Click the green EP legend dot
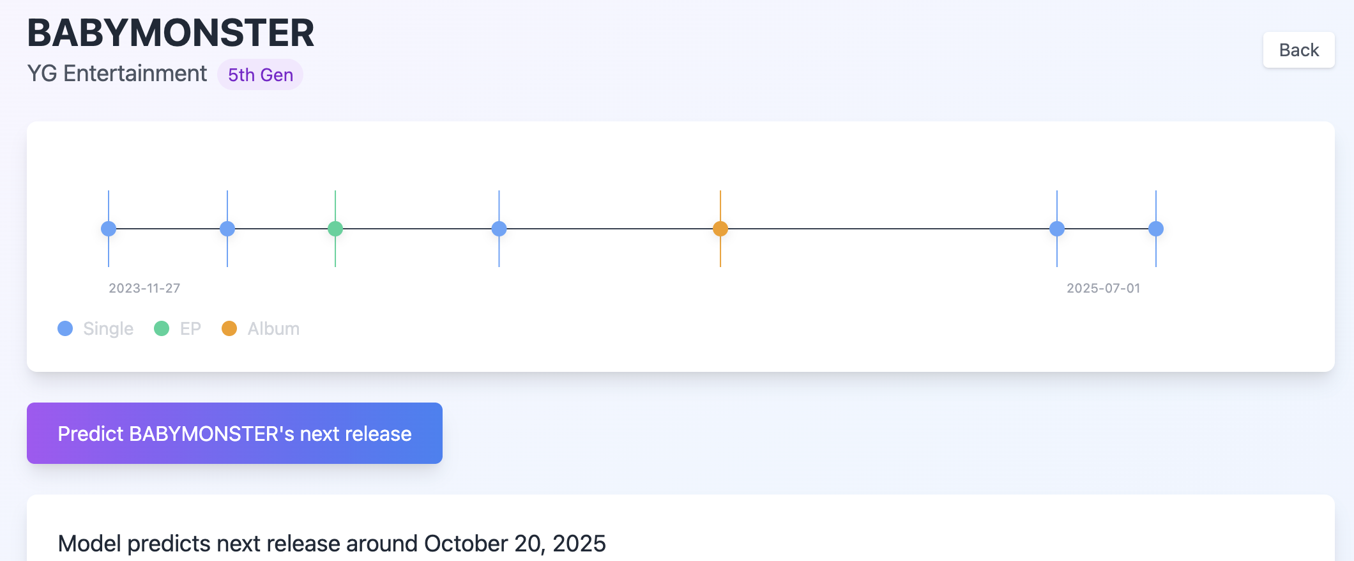The height and width of the screenshot is (561, 1354). (x=162, y=328)
